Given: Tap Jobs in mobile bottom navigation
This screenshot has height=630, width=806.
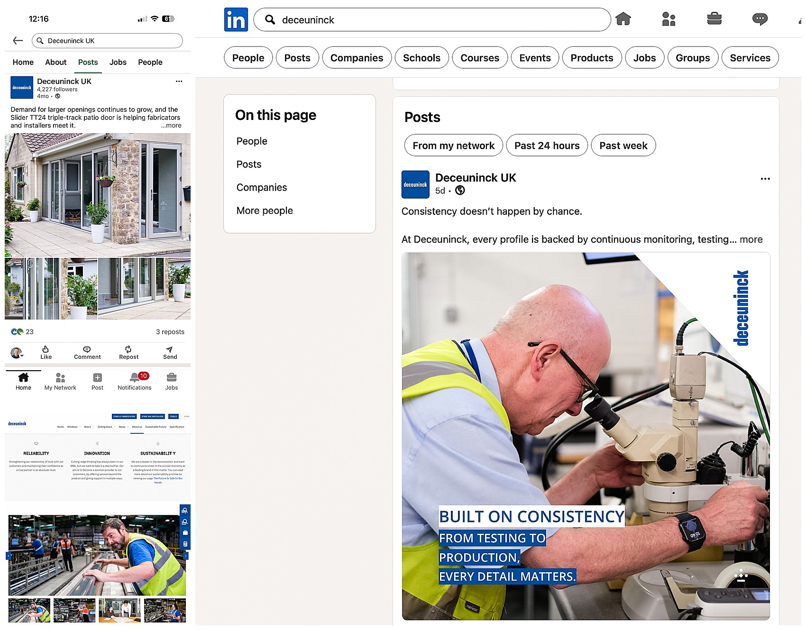Looking at the screenshot, I should 172,381.
